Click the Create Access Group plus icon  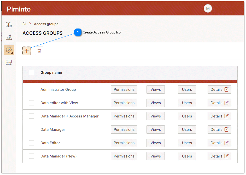pos(26,50)
